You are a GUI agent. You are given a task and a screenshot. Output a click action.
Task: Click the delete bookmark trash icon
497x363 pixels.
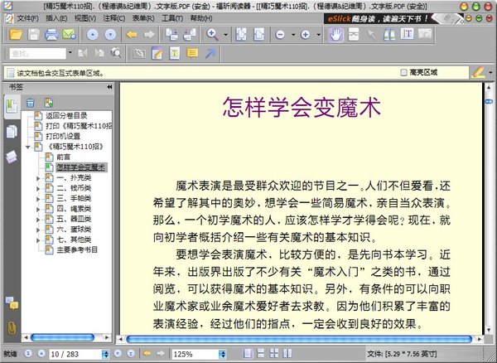coord(30,103)
